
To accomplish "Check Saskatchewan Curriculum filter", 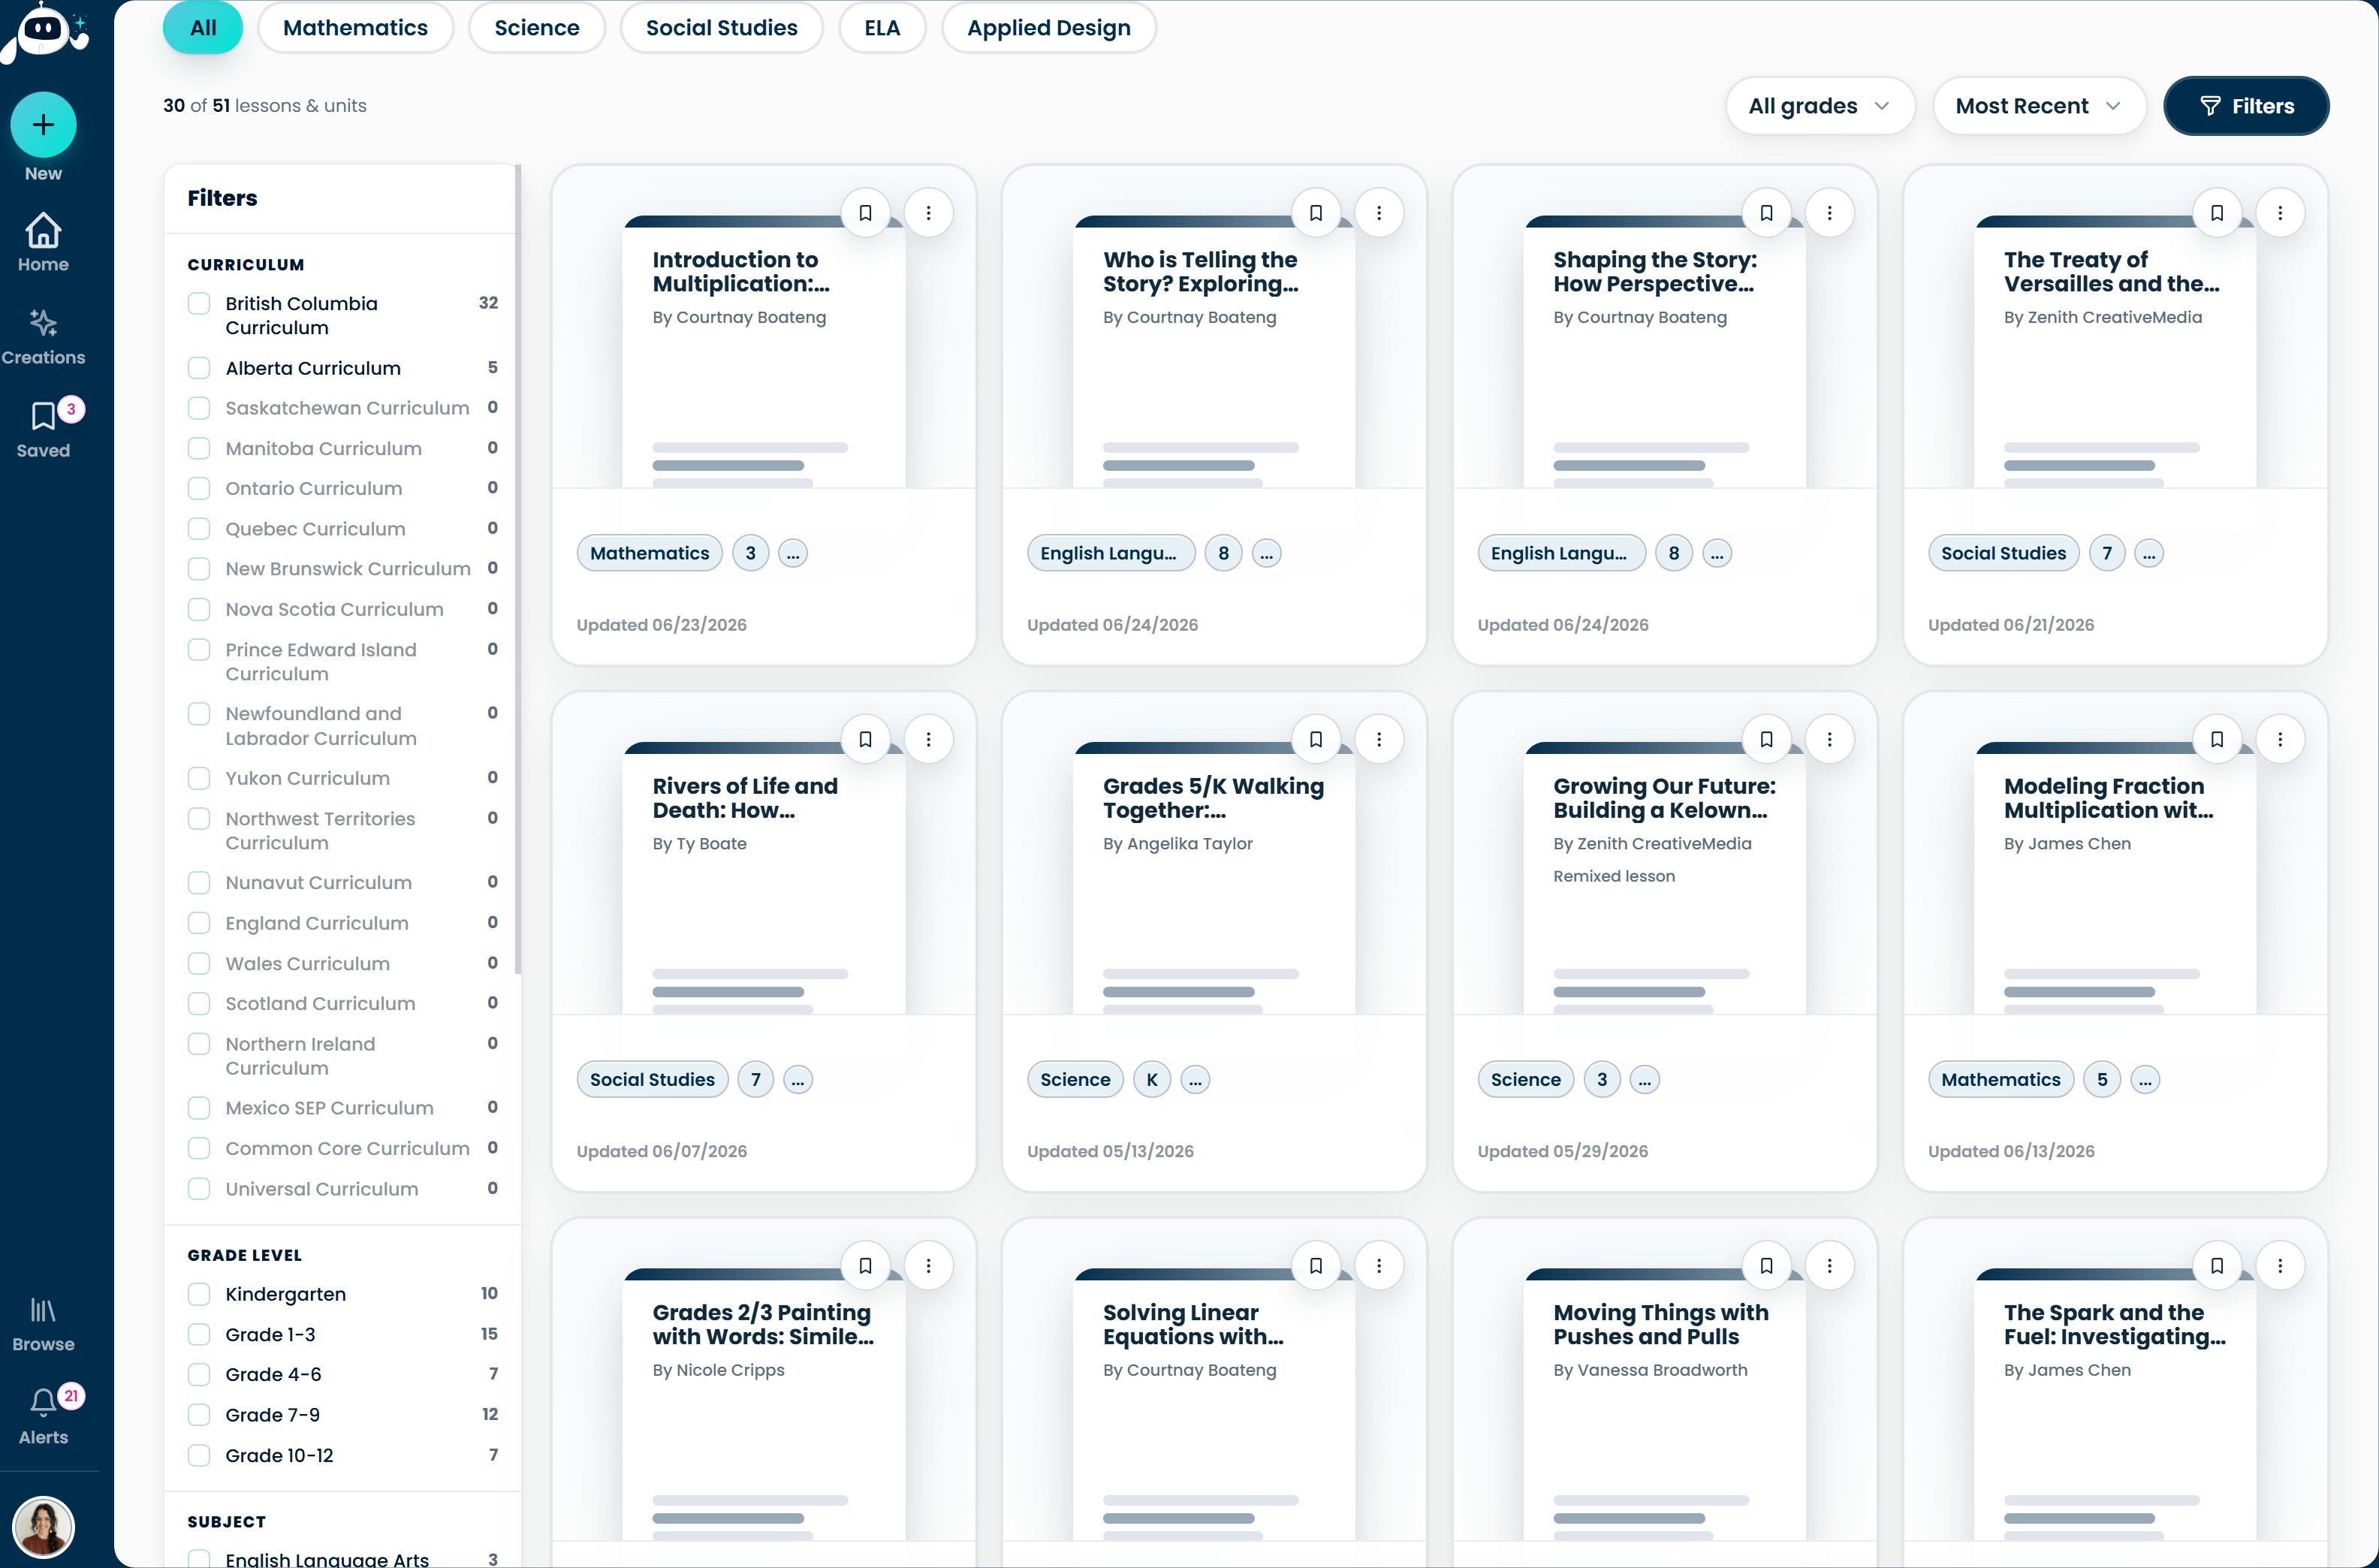I will 199,408.
